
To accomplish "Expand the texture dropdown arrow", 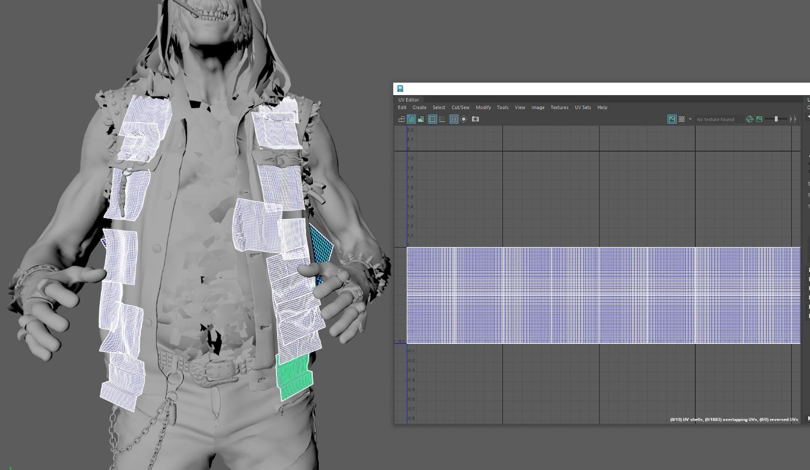I will coord(690,119).
